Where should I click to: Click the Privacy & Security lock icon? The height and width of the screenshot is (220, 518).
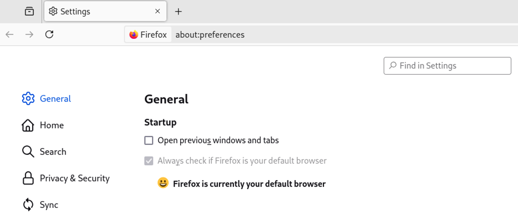point(28,178)
